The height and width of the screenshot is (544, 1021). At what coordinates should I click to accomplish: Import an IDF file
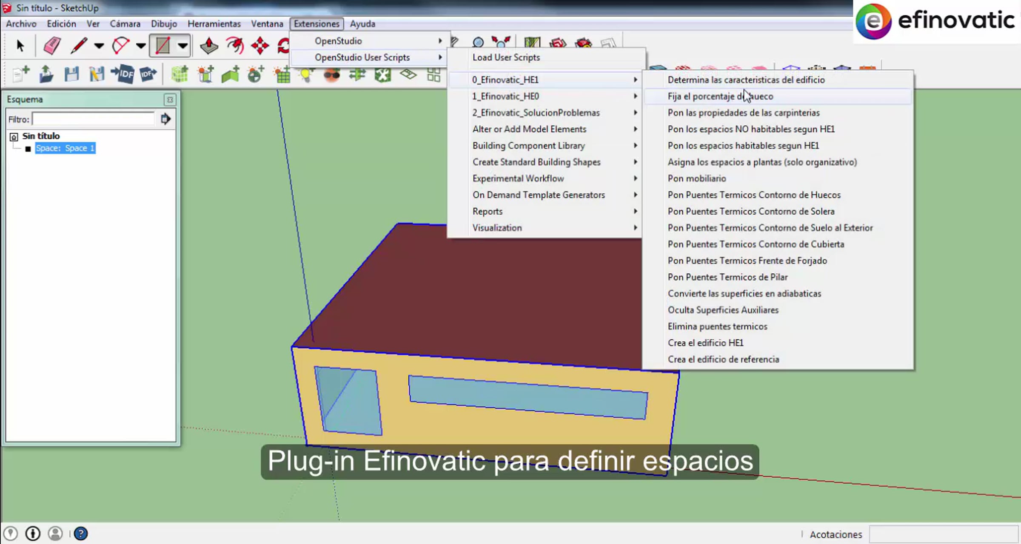coord(123,74)
